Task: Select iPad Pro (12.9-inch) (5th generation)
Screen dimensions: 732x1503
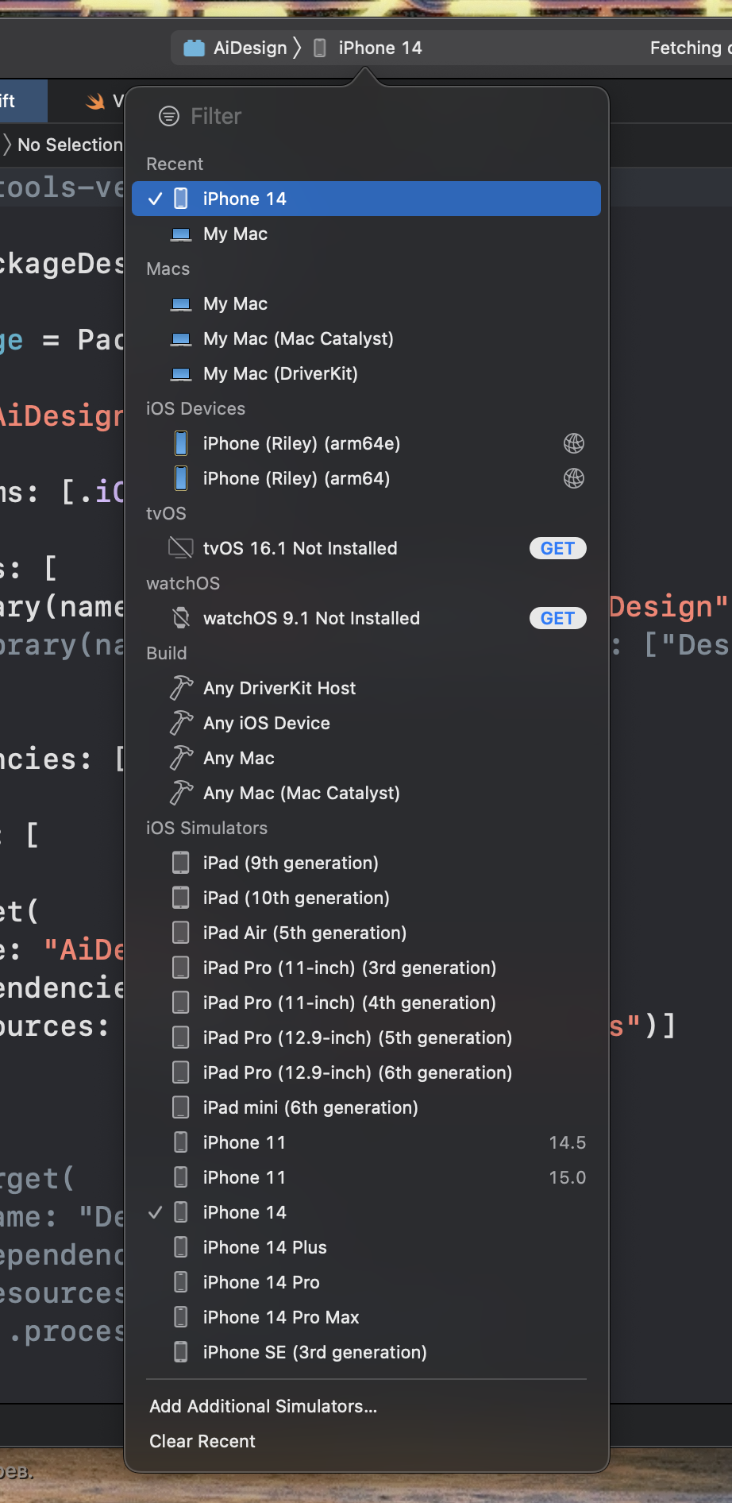Action: point(366,1037)
